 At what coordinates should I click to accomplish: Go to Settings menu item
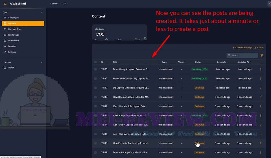(12, 52)
